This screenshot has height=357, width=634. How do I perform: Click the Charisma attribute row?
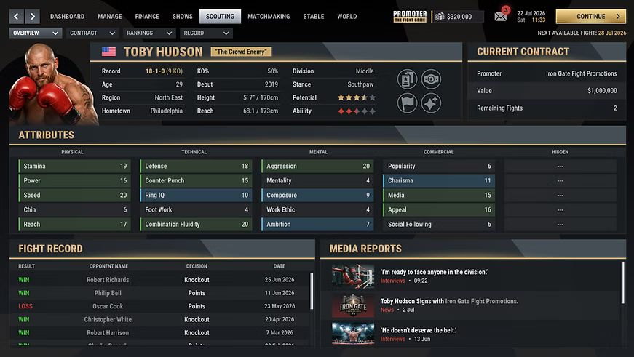(439, 180)
